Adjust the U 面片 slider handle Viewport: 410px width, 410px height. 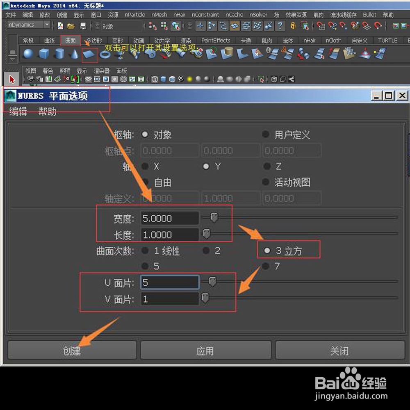pos(212,281)
